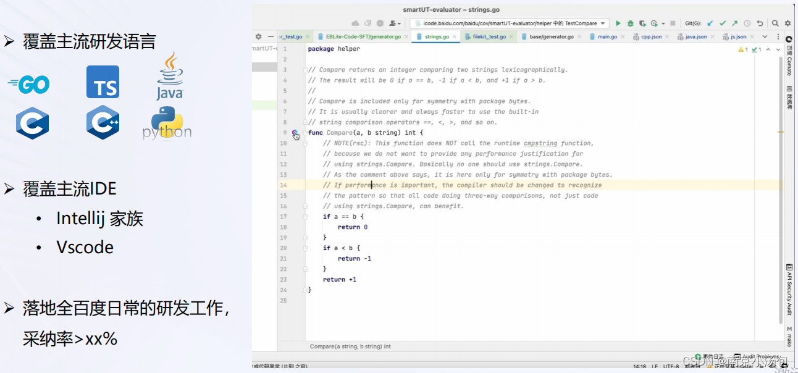Select the strings.go tab

click(x=437, y=37)
